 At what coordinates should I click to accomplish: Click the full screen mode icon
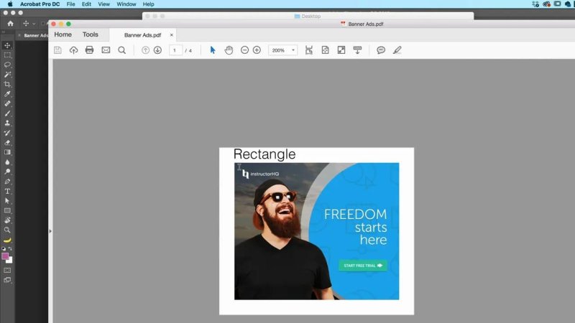click(341, 50)
